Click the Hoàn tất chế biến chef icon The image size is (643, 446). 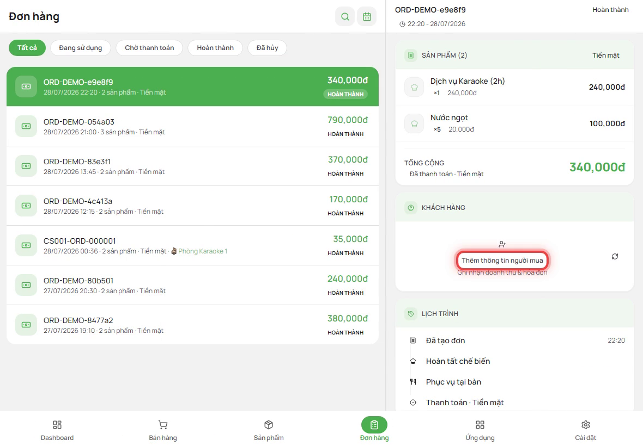point(413,361)
